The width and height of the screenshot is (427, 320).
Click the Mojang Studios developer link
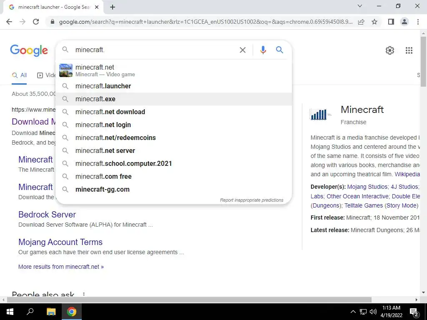pyautogui.click(x=367, y=187)
